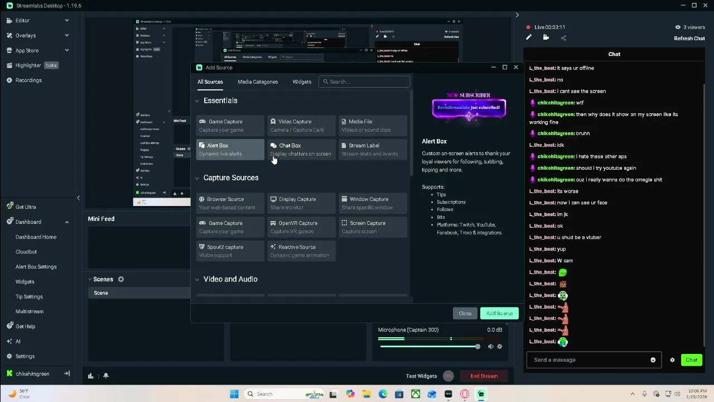This screenshot has height=402, width=714.
Task: Click the logout arrow beside chikehitsgreen
Action: pos(66,374)
